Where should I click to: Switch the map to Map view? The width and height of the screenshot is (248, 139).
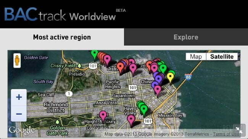pyautogui.click(x=196, y=57)
